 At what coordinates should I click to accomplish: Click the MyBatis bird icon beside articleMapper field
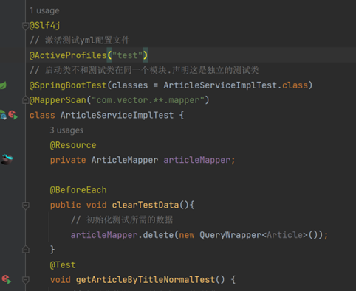tap(7, 160)
